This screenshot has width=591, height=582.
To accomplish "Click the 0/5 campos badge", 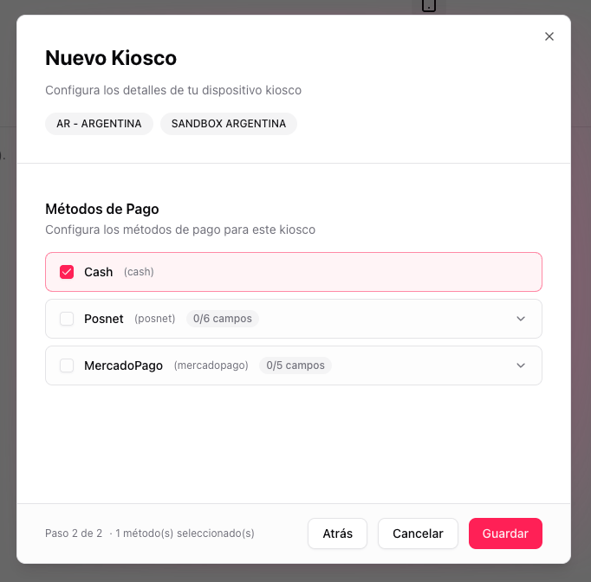I will tap(295, 365).
